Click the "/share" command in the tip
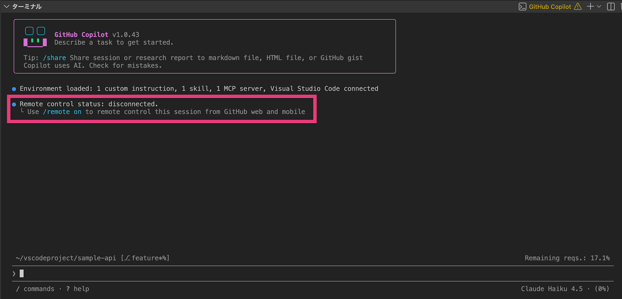 pyautogui.click(x=54, y=58)
